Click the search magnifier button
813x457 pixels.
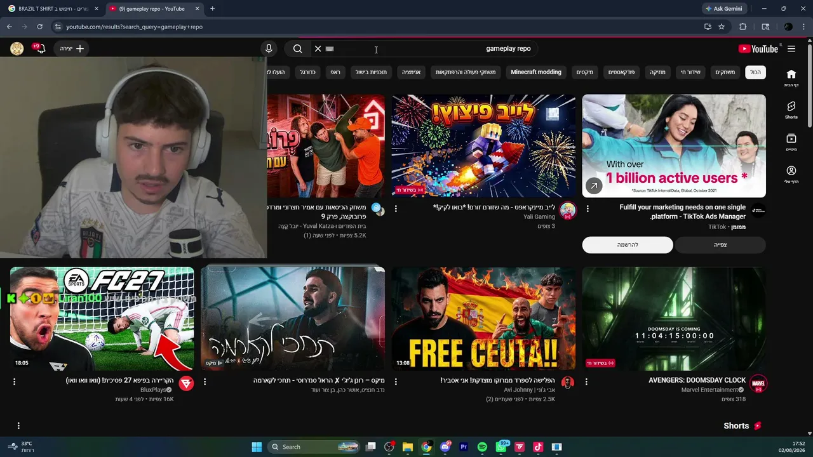pos(297,49)
